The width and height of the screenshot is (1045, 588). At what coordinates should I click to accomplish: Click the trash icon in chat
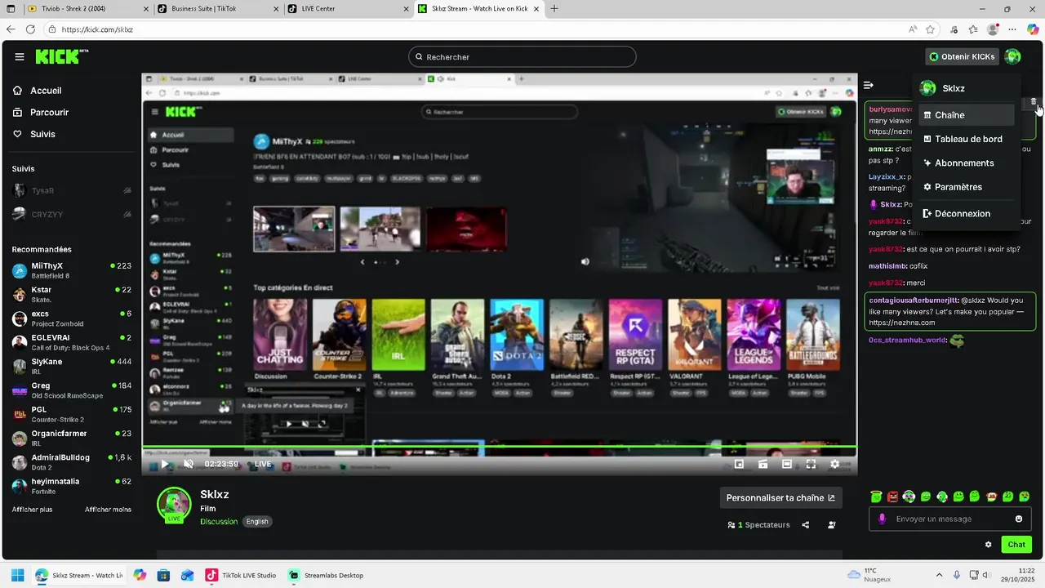click(x=1034, y=102)
